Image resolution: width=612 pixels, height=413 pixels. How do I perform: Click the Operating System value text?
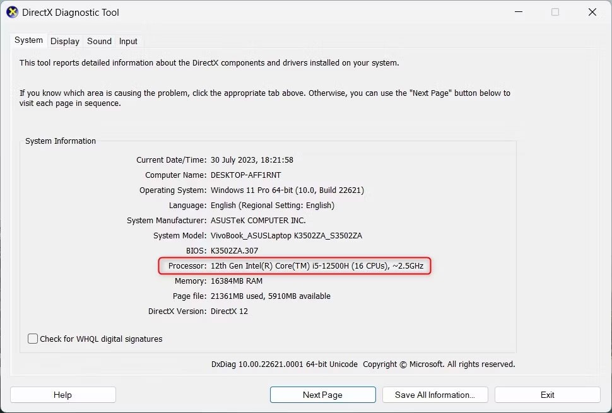coord(287,190)
